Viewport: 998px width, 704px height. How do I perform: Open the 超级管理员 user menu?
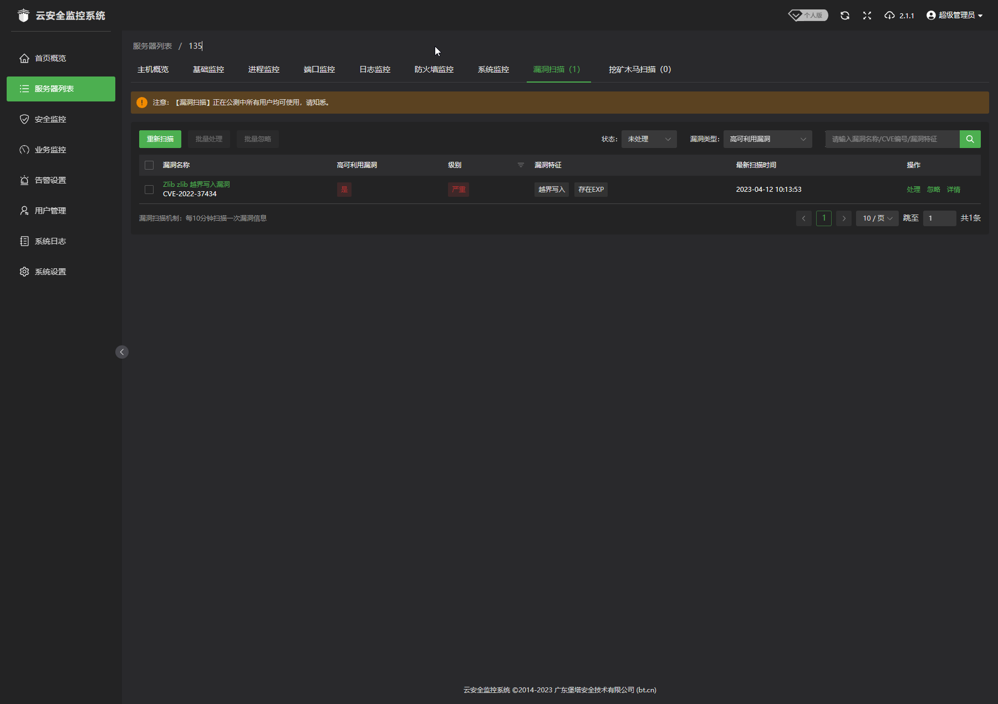point(955,16)
